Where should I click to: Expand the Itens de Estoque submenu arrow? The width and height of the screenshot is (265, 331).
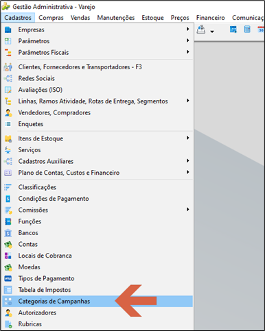tap(187, 138)
